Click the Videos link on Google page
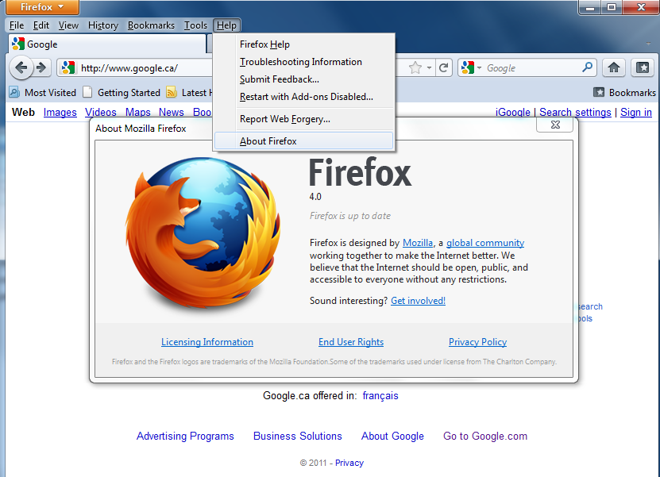The width and height of the screenshot is (660, 477). 101,113
